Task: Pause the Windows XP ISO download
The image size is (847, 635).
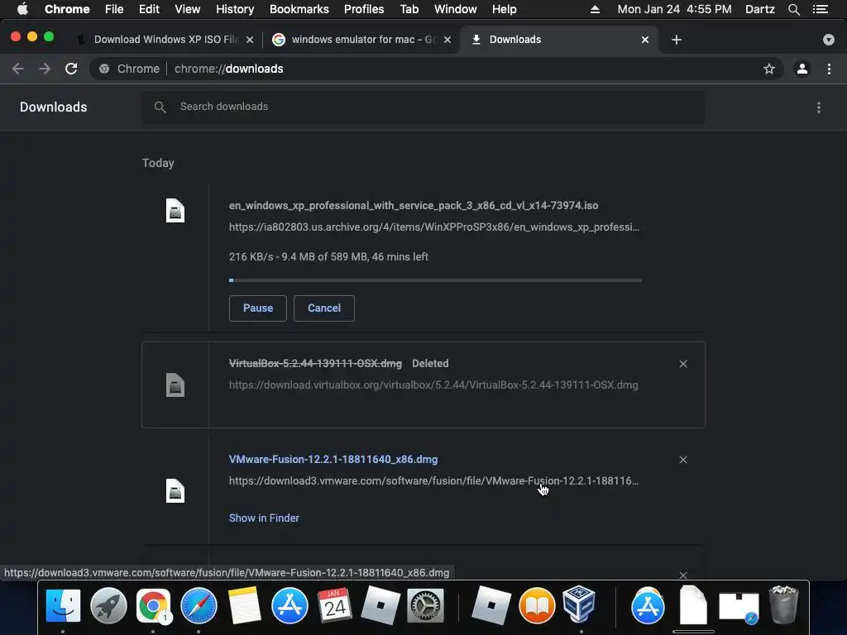Action: 258,308
